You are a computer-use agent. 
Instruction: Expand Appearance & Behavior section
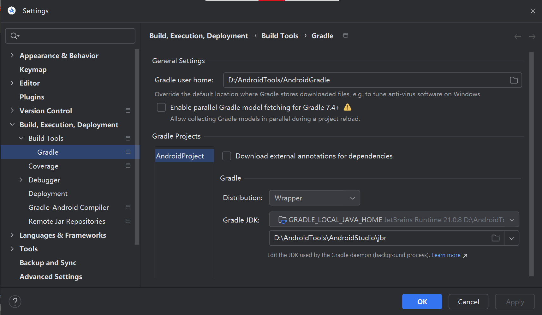(x=12, y=55)
